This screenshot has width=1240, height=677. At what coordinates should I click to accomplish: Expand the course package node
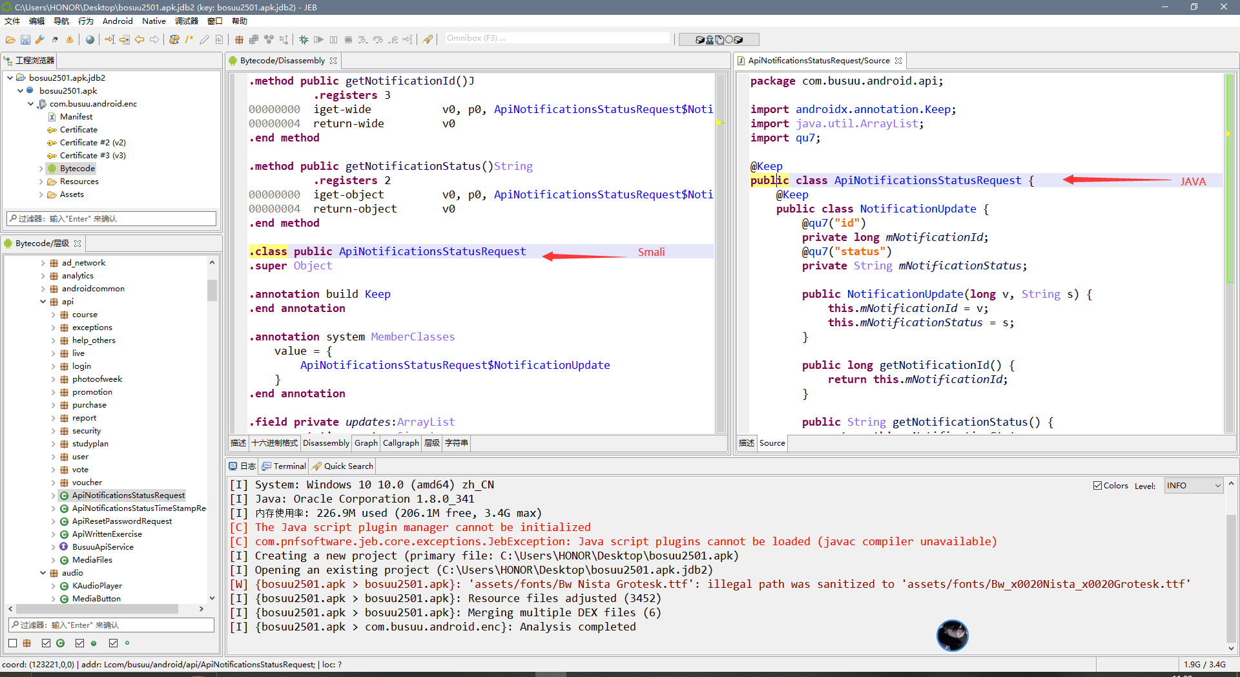[x=54, y=315]
